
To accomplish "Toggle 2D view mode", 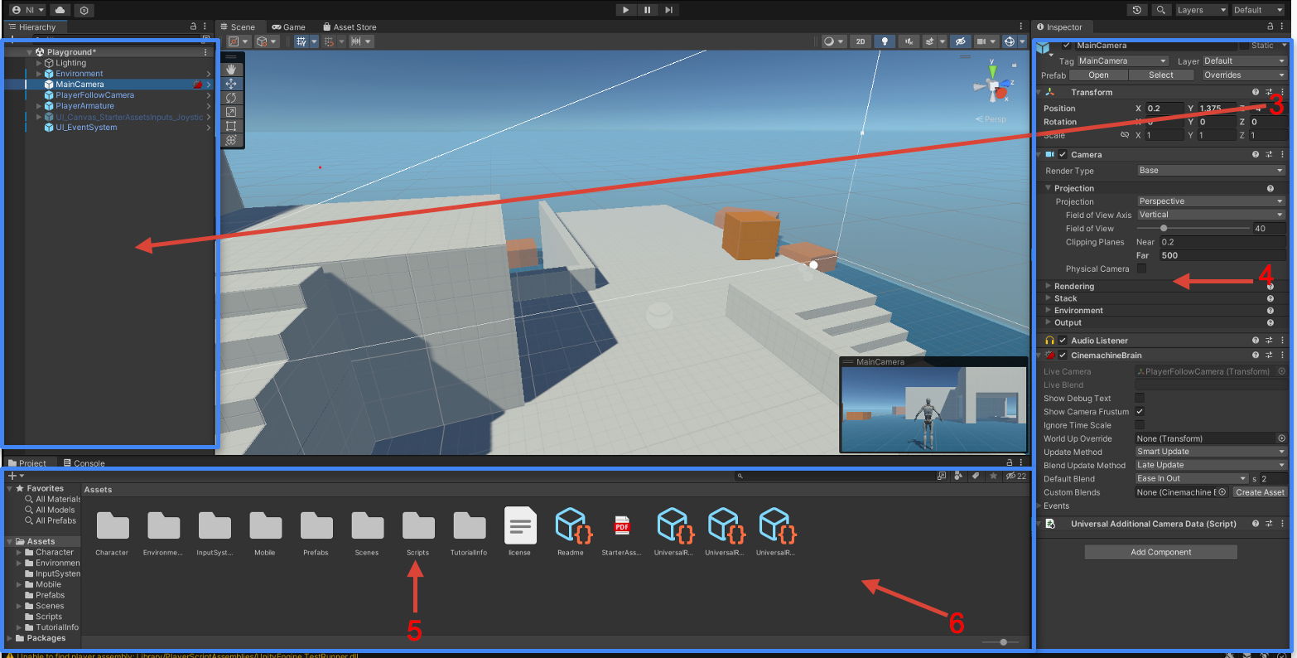I will coord(860,41).
